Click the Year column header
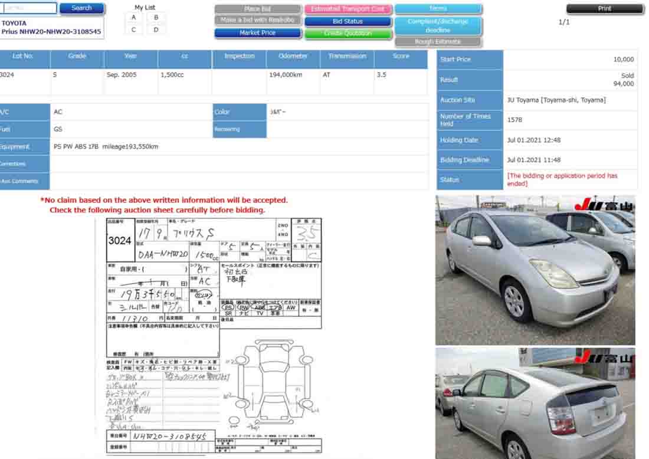649x459 pixels. (x=131, y=59)
